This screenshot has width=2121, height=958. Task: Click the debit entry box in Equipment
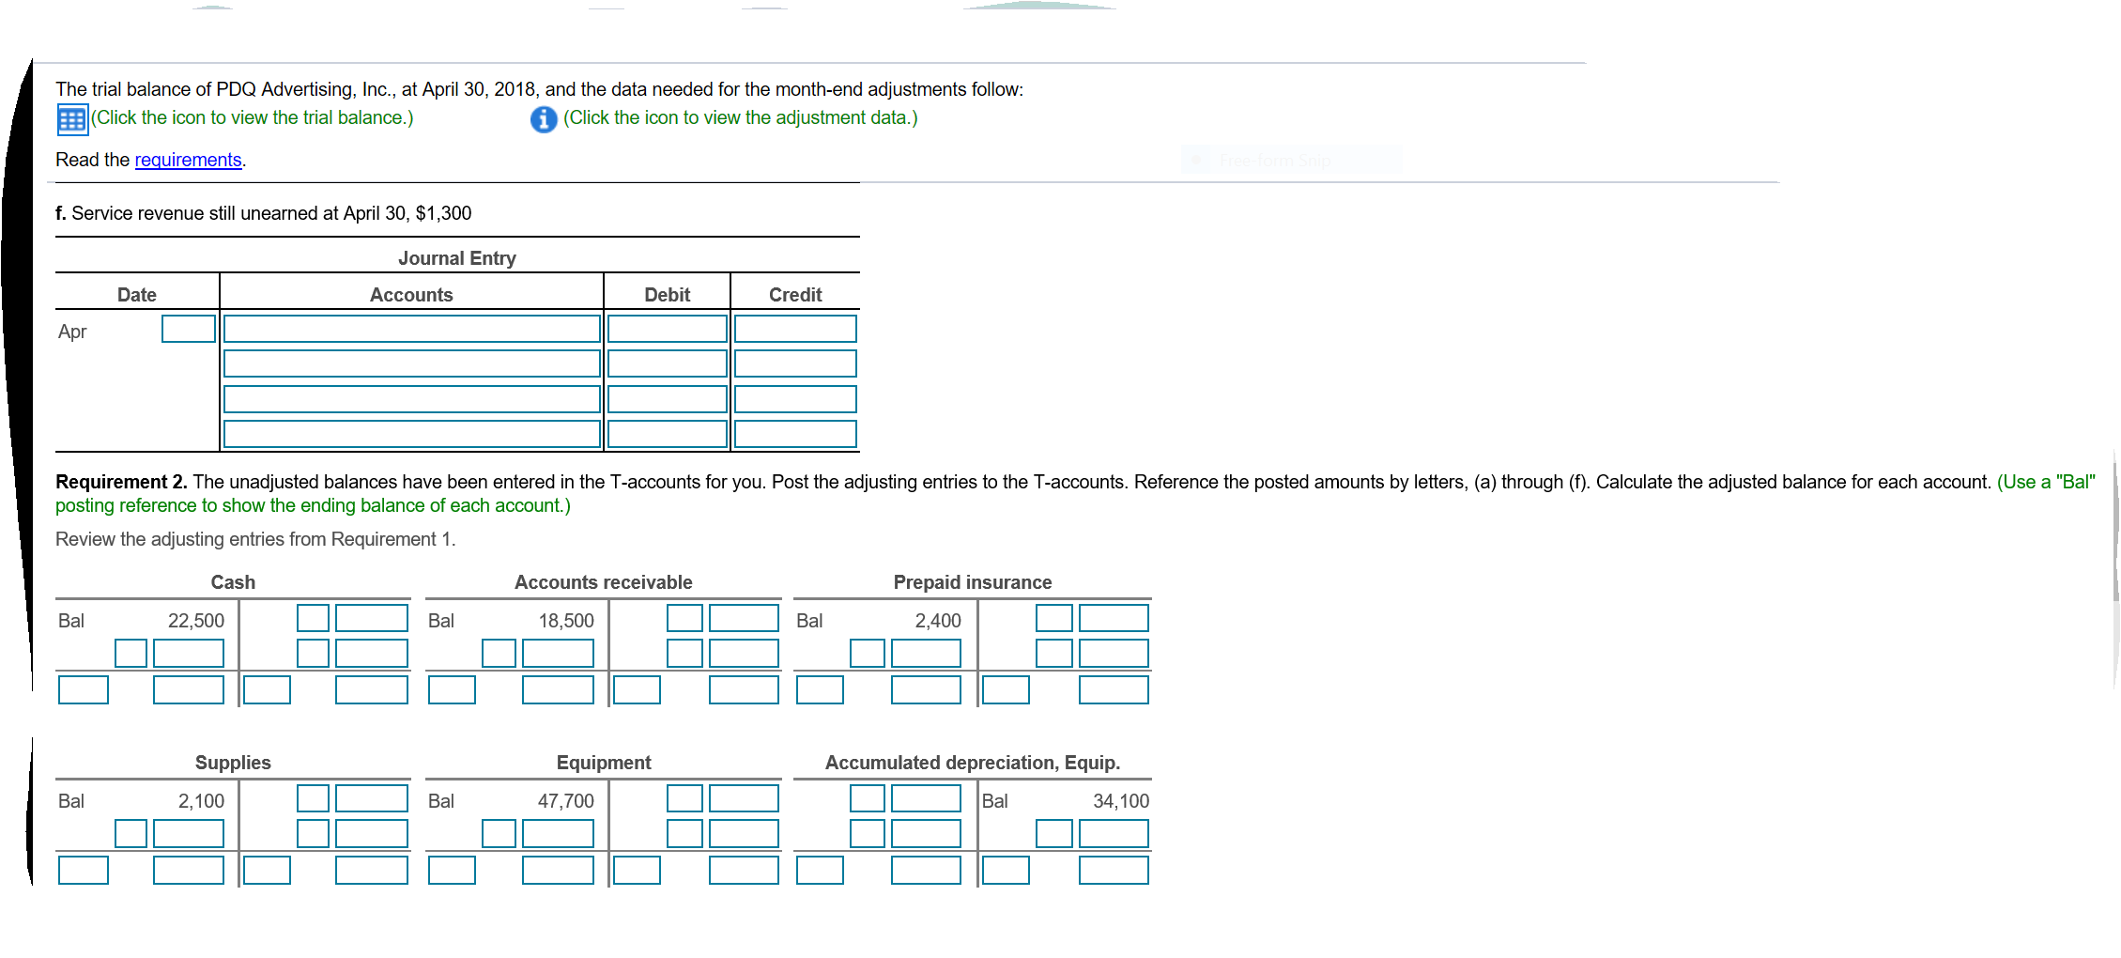pyautogui.click(x=559, y=832)
